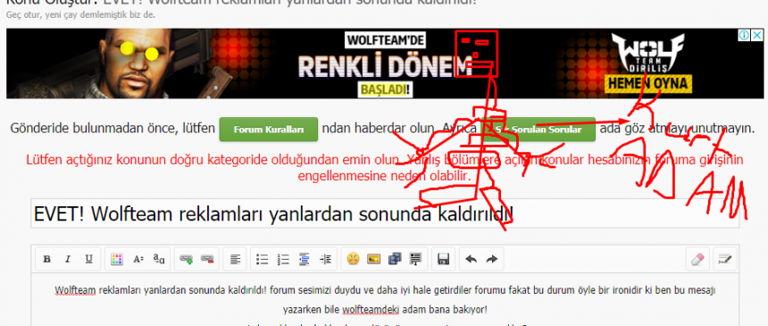The height and width of the screenshot is (326, 768).
Task: Open the ad info icon
Action: click(744, 36)
